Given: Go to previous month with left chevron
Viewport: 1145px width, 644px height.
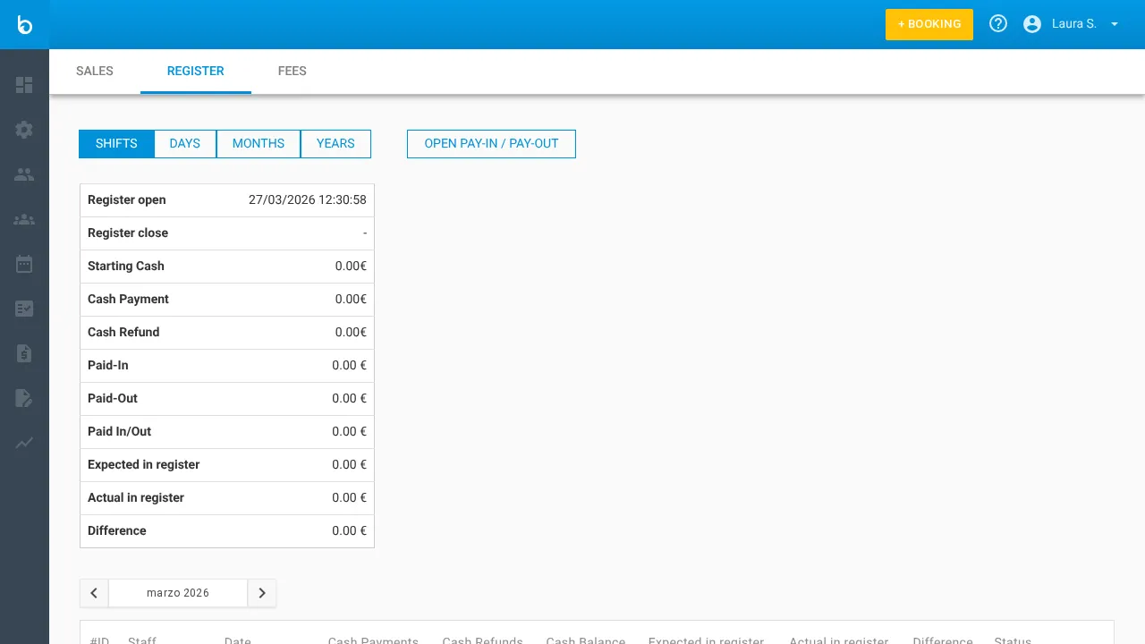Looking at the screenshot, I should [94, 593].
